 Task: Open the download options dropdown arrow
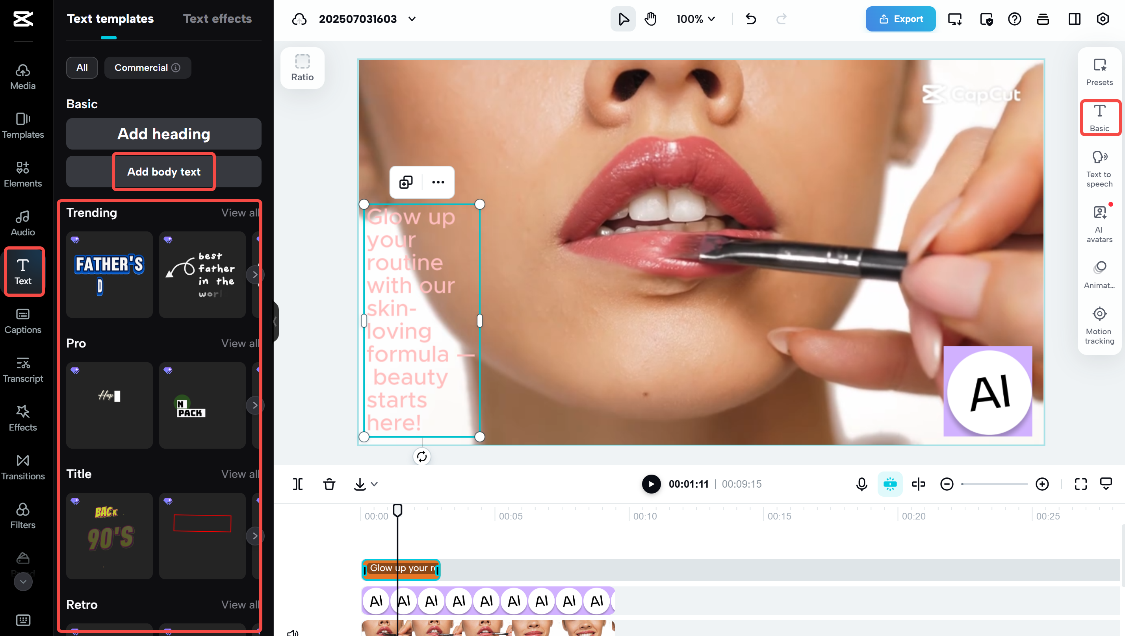click(x=374, y=484)
